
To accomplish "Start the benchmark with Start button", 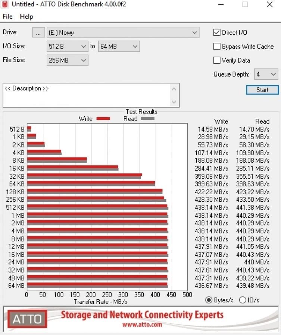I will [x=262, y=90].
